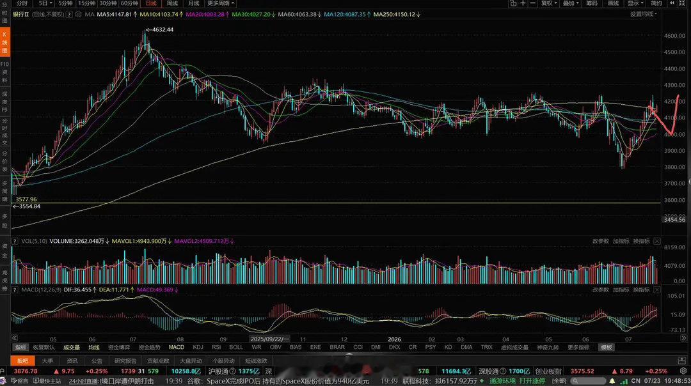Click the lock icon in the top toolbar
Image resolution: width=691 pixels, height=386 pixels.
[513, 4]
